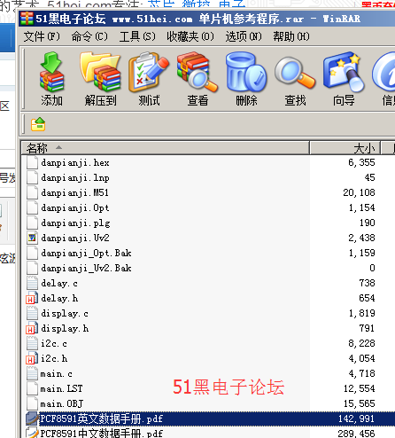Select the file danpianji.lnp

click(x=75, y=178)
